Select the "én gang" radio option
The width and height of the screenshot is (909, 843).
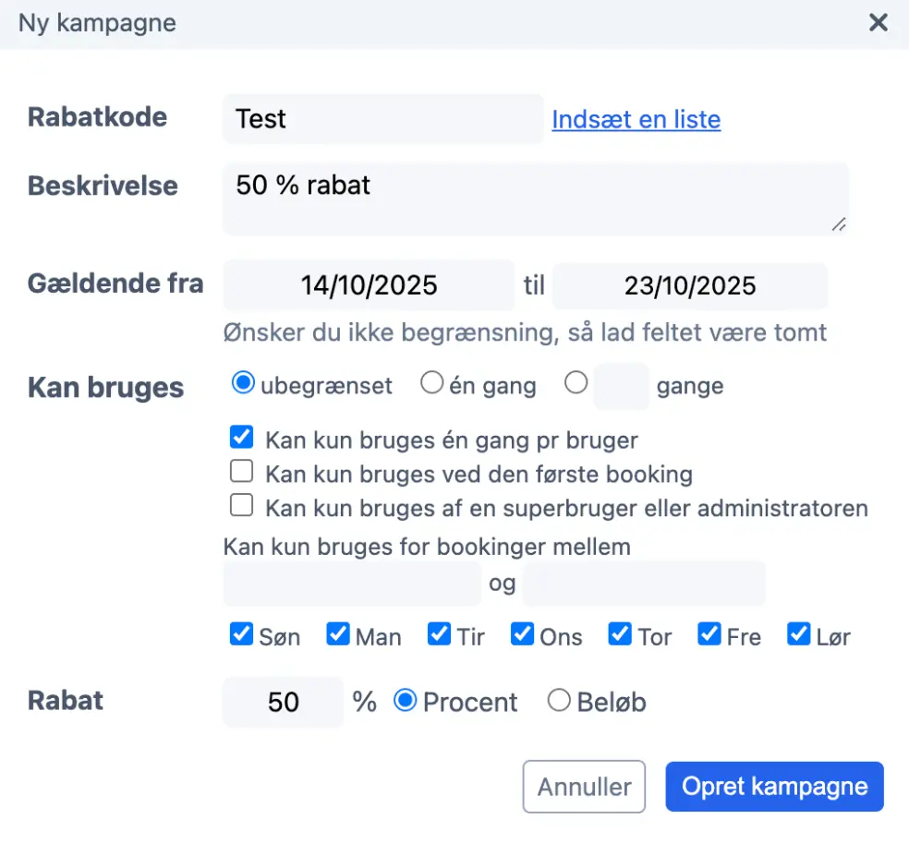[x=431, y=385]
